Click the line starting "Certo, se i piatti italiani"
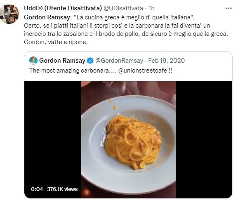Image resolution: width=238 pixels, height=200 pixels. click(117, 26)
